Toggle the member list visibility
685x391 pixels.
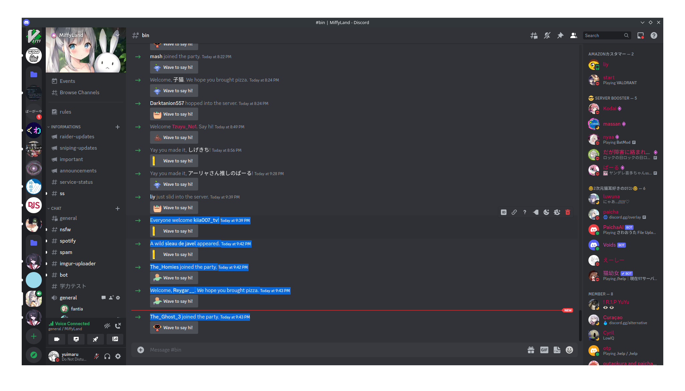(574, 35)
